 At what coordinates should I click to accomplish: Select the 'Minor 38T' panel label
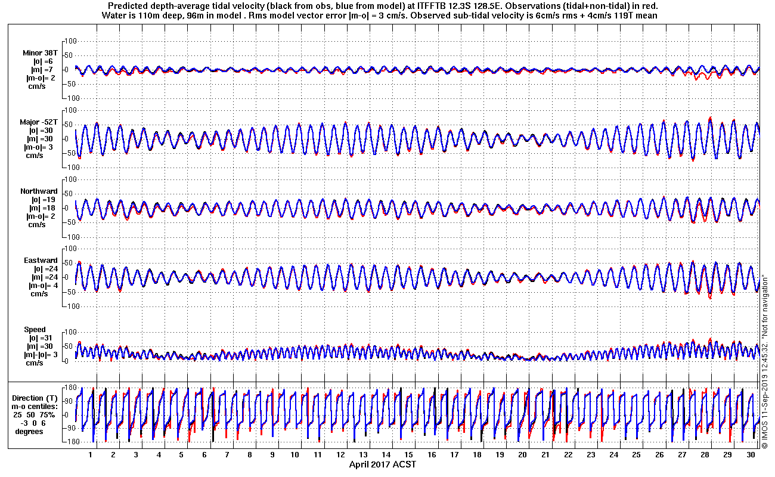pos(41,52)
